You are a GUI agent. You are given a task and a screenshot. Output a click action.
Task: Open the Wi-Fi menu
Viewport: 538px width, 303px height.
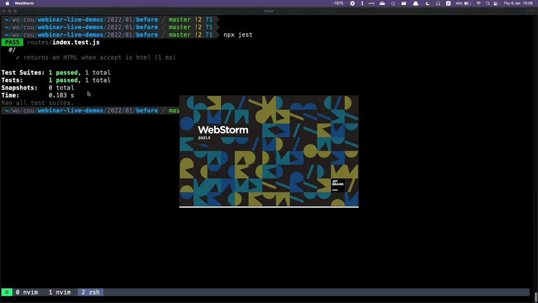pos(478,3)
